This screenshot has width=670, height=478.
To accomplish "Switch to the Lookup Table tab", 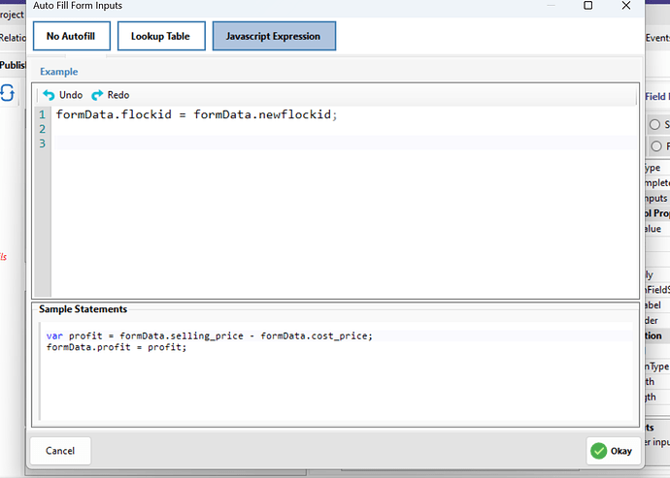I will 161,36.
